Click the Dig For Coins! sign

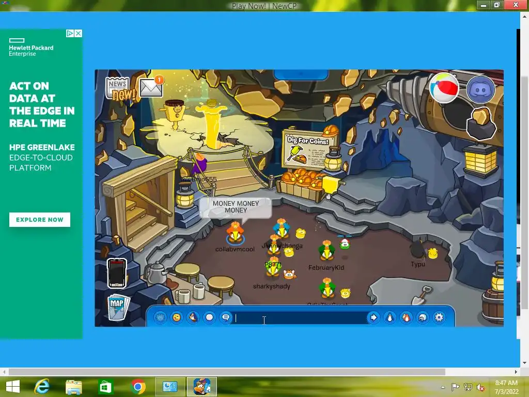pos(309,149)
